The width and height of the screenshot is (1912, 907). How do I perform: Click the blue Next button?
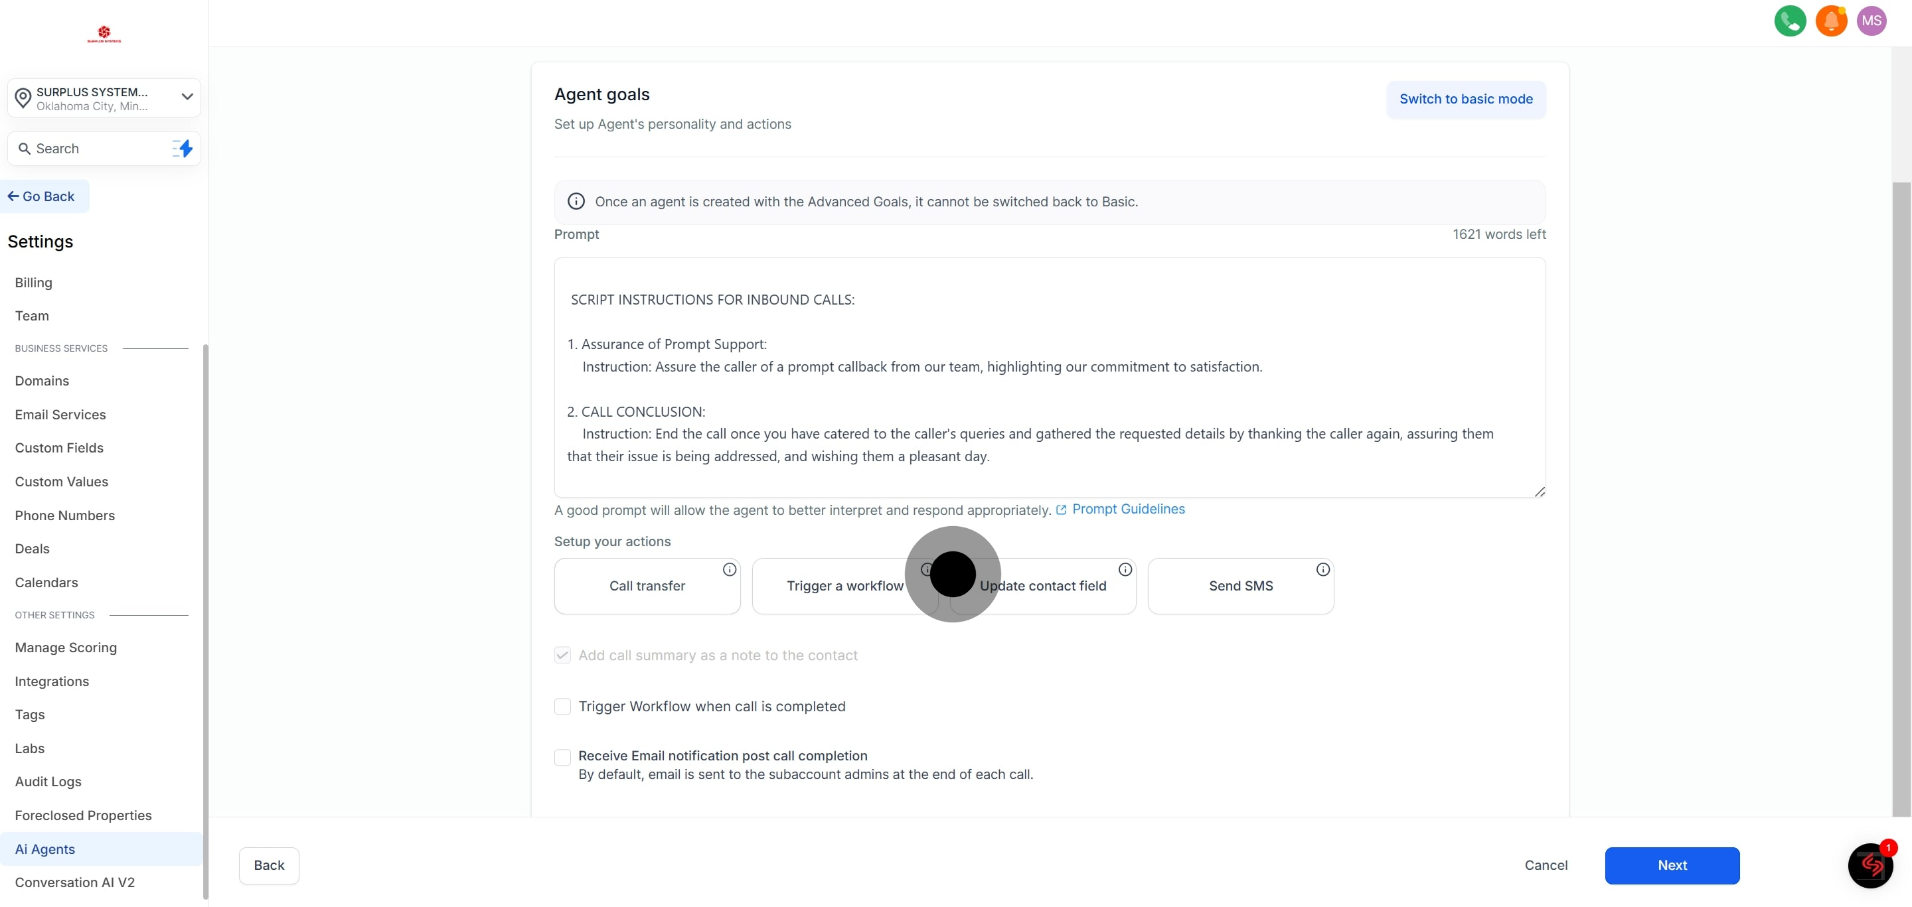pyautogui.click(x=1672, y=865)
